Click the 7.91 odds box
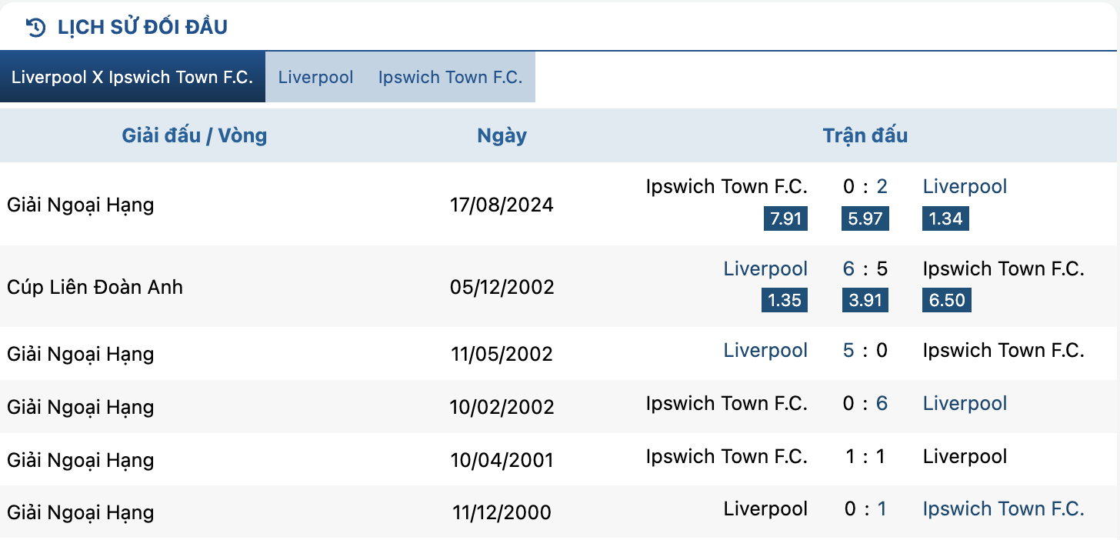This screenshot has height=540, width=1120. [786, 218]
